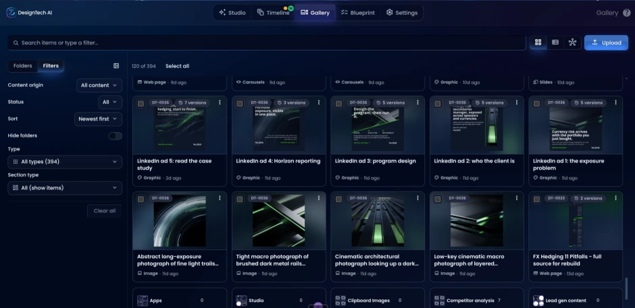Focus the search items input field
The height and width of the screenshot is (308, 635).
click(266, 43)
